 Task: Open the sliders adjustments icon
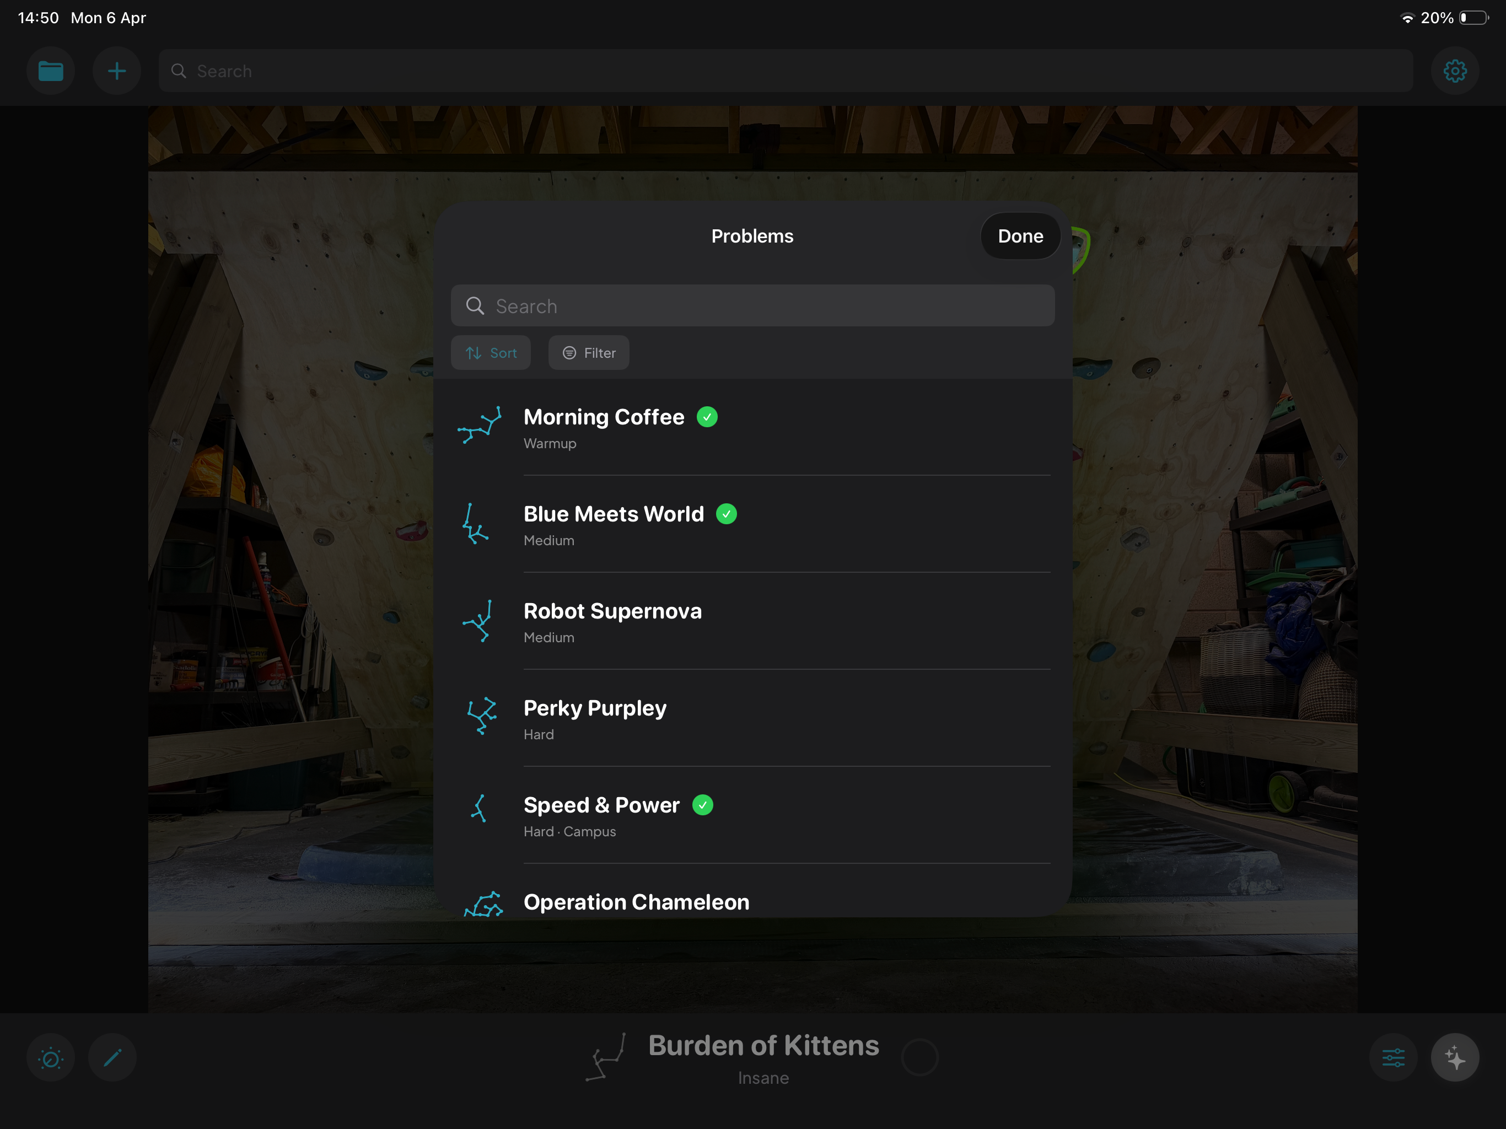[1393, 1058]
